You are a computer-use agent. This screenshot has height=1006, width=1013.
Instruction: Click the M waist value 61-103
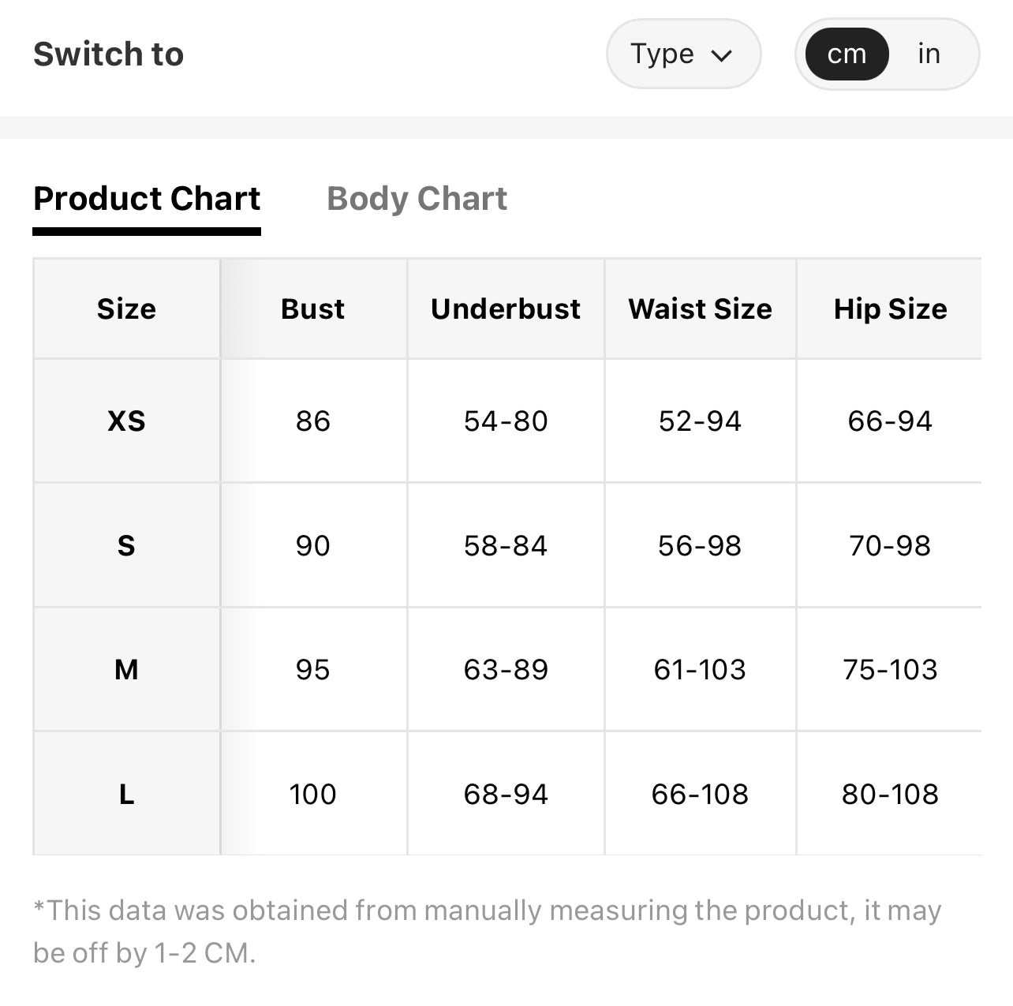[700, 669]
